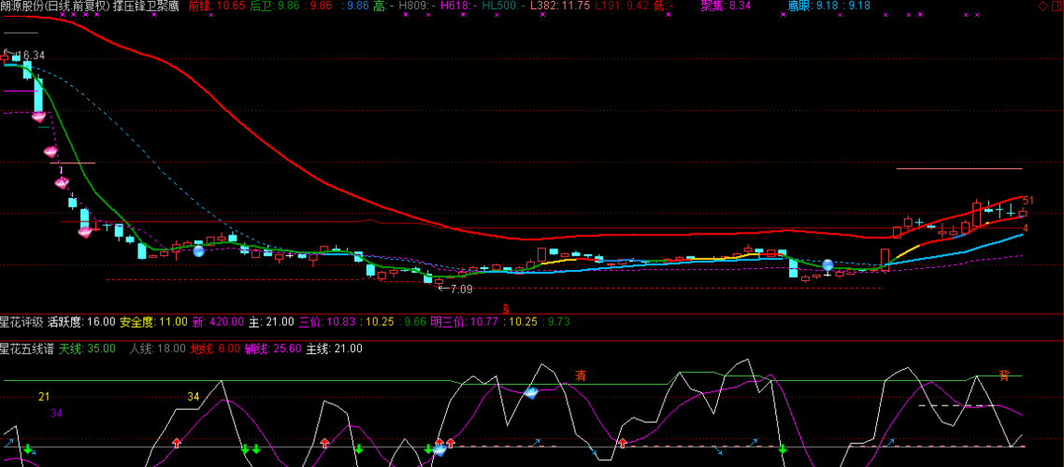
Task: Click the 前锋: 10.65 indicator value
Action: tap(217, 7)
